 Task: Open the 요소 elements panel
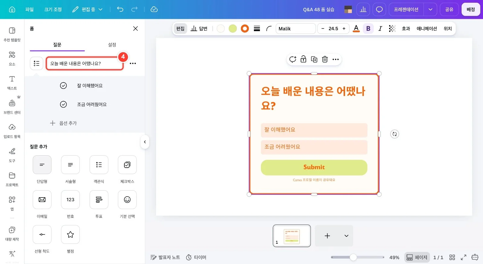[12, 58]
